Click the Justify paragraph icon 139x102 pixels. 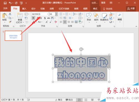[72, 22]
